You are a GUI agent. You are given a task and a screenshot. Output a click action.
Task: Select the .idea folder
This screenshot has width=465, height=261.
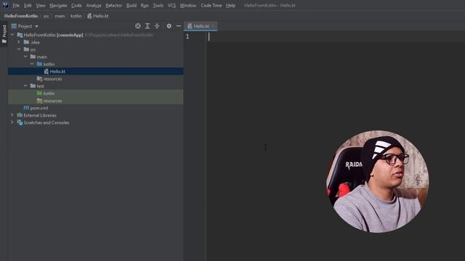[x=35, y=42]
